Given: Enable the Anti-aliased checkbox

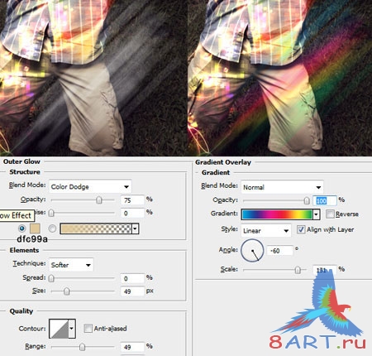Looking at the screenshot, I should point(88,328).
